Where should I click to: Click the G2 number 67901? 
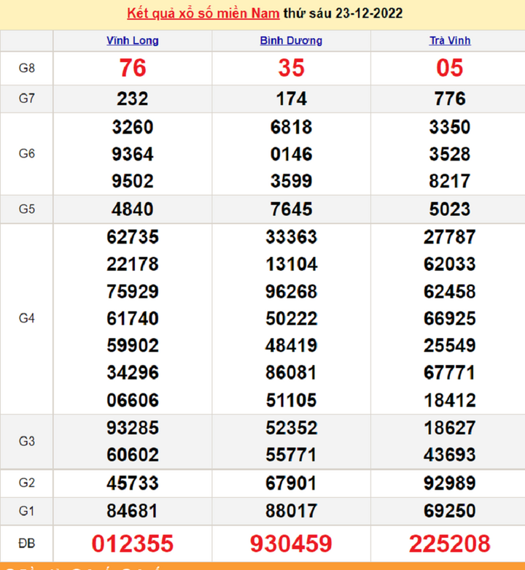coord(291,483)
